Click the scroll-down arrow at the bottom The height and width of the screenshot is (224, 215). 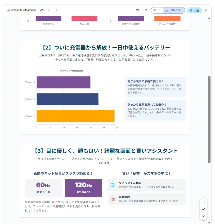click(x=209, y=222)
